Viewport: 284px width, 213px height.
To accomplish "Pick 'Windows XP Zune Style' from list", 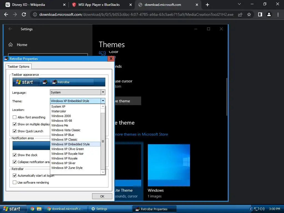I will tap(75, 168).
